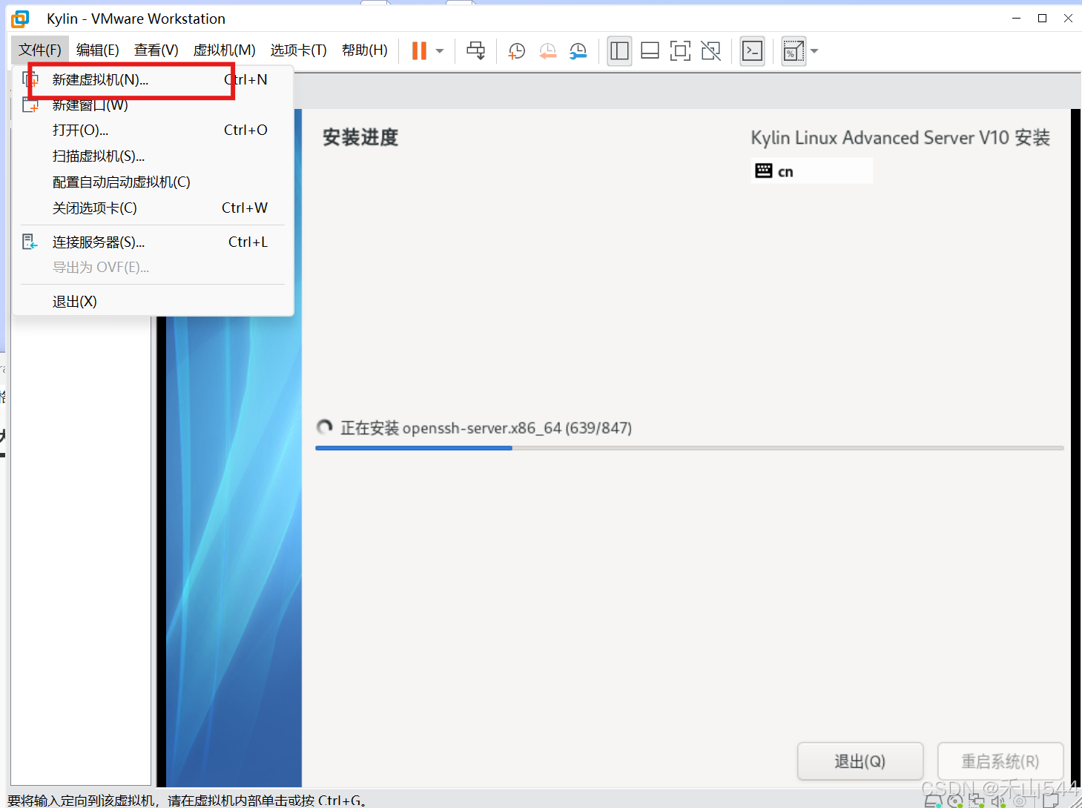The image size is (1082, 808).
Task: Click the new window icon in File menu
Action: pos(30,105)
